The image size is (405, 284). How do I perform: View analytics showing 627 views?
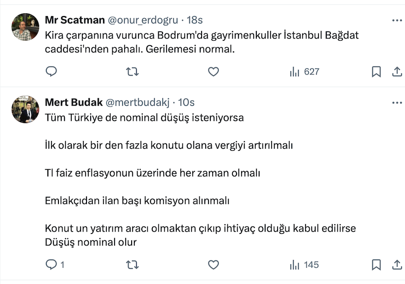tap(304, 72)
